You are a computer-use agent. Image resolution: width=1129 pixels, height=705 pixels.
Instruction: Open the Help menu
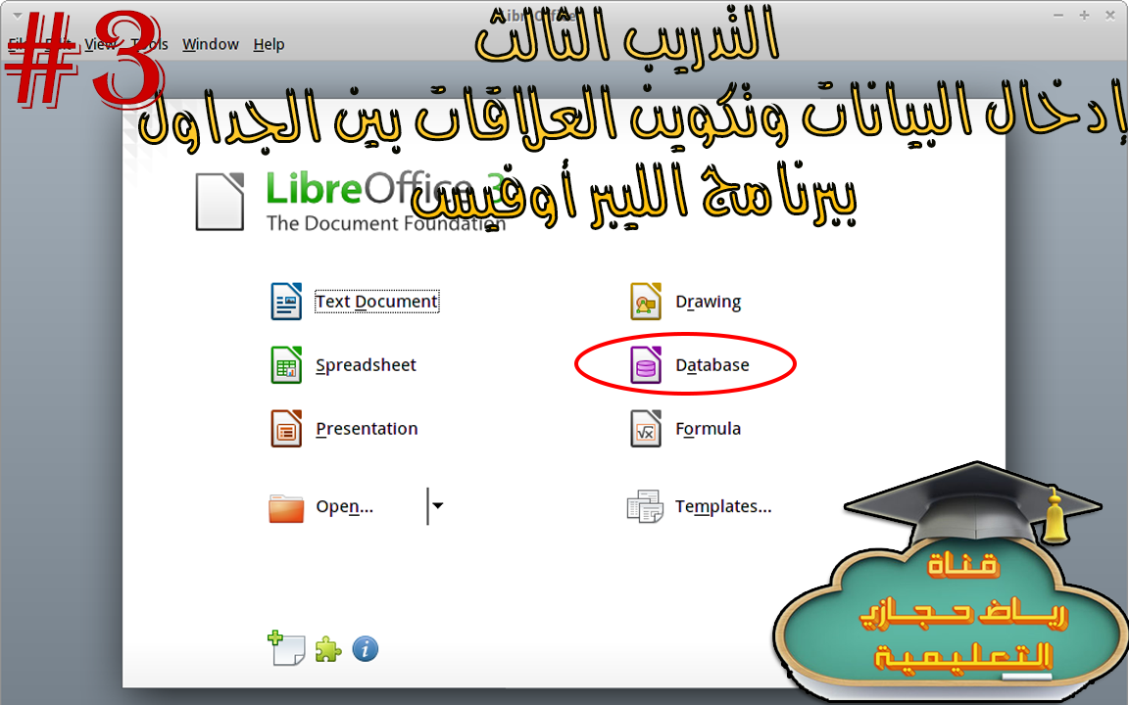tap(269, 45)
